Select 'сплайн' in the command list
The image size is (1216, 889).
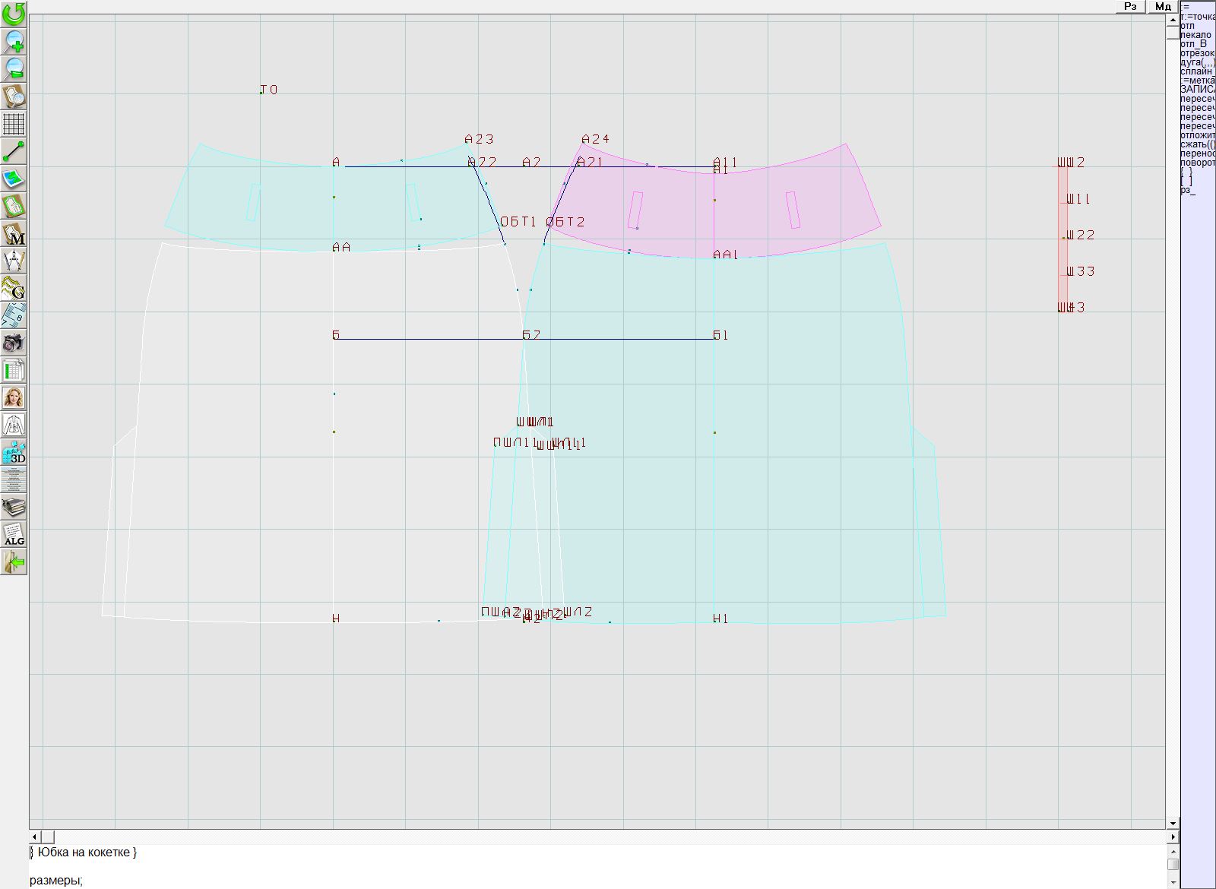[x=1196, y=71]
